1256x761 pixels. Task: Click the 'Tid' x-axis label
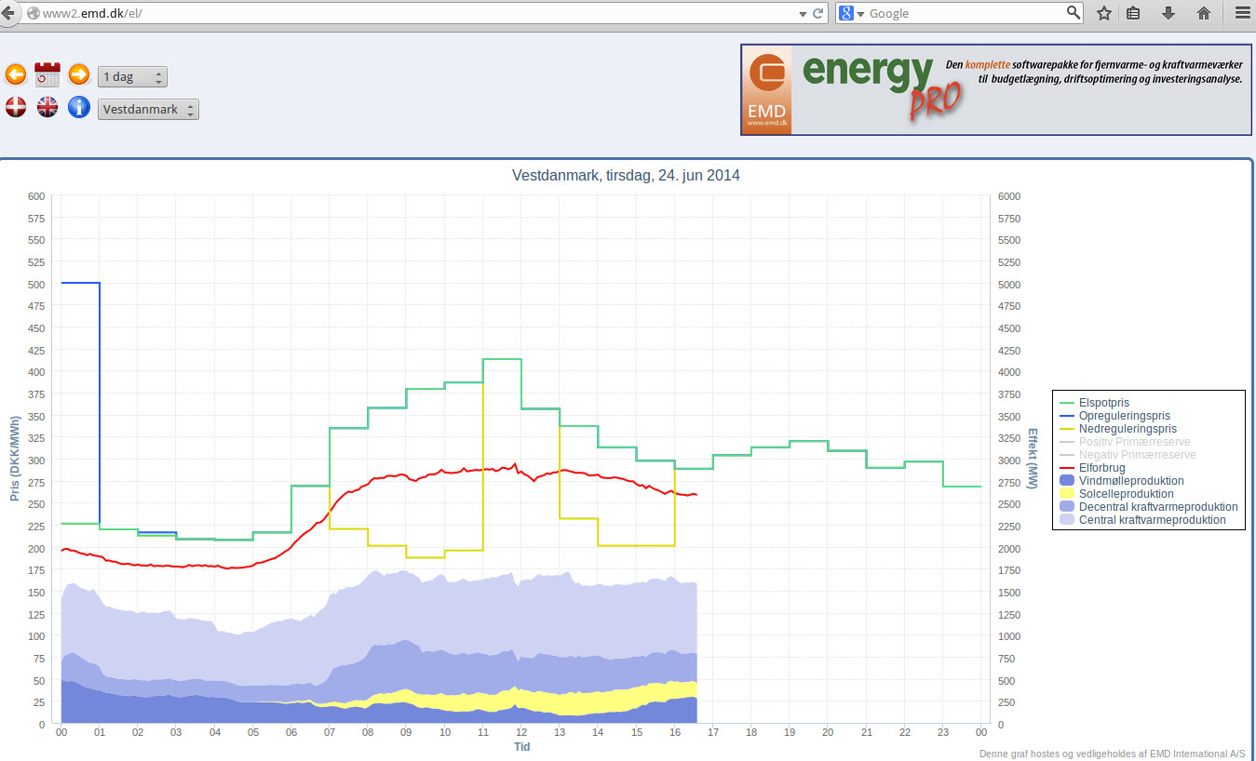(522, 747)
